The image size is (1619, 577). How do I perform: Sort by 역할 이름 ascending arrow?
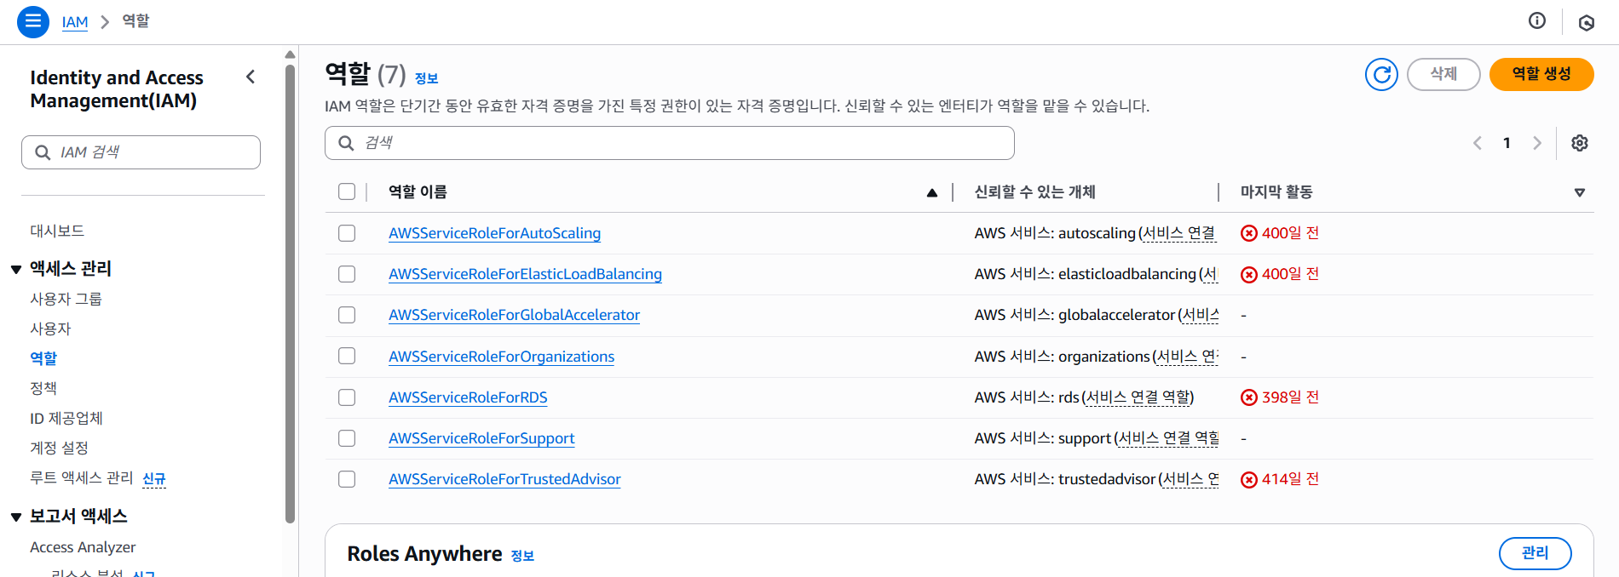[x=932, y=193]
